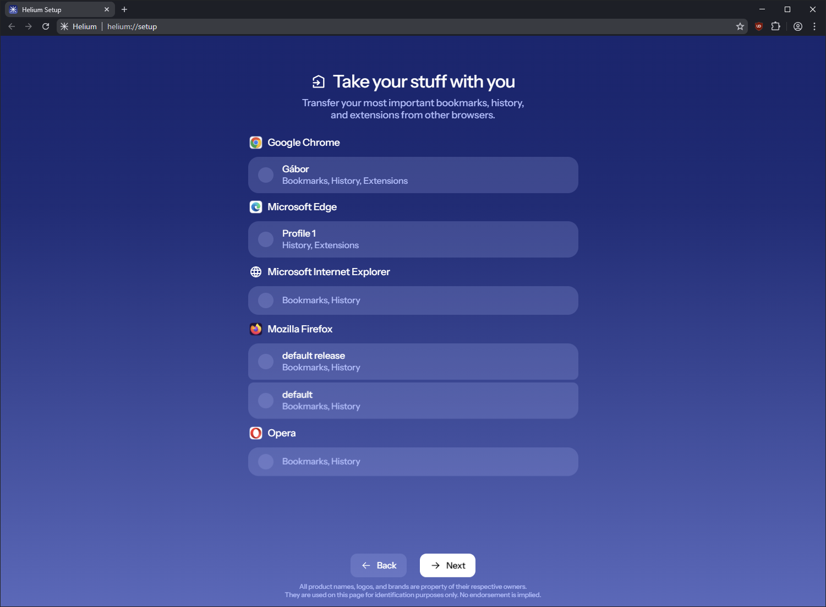Click the Opera browser icon
The image size is (826, 607).
point(256,433)
